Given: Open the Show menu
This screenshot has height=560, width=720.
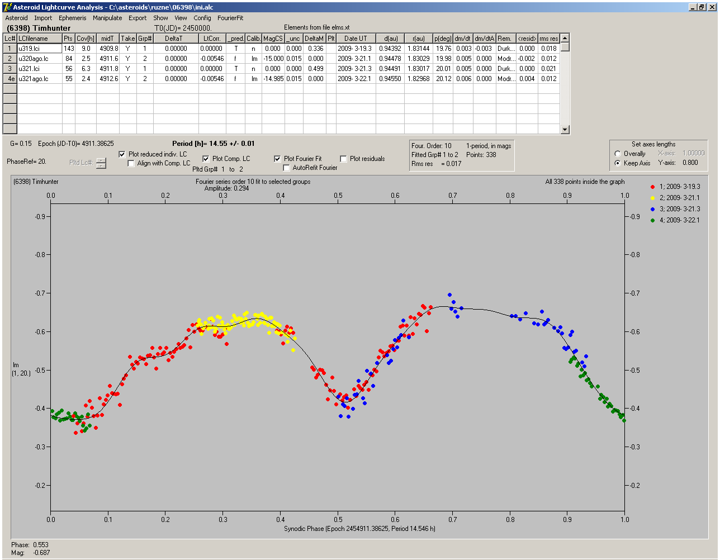Looking at the screenshot, I should [x=160, y=18].
